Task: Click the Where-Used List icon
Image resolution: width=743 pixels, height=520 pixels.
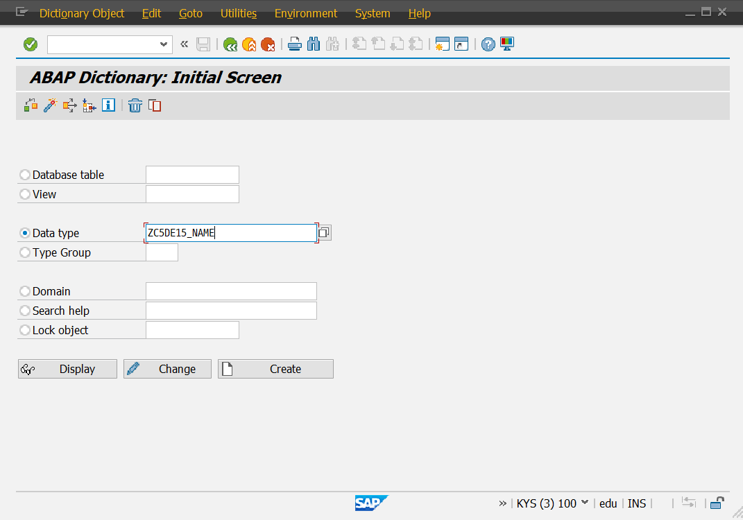Action: [69, 105]
